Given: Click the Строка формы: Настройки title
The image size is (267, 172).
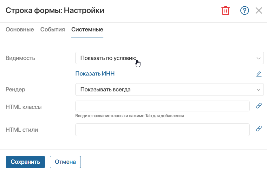Looking at the screenshot, I should point(55,10).
